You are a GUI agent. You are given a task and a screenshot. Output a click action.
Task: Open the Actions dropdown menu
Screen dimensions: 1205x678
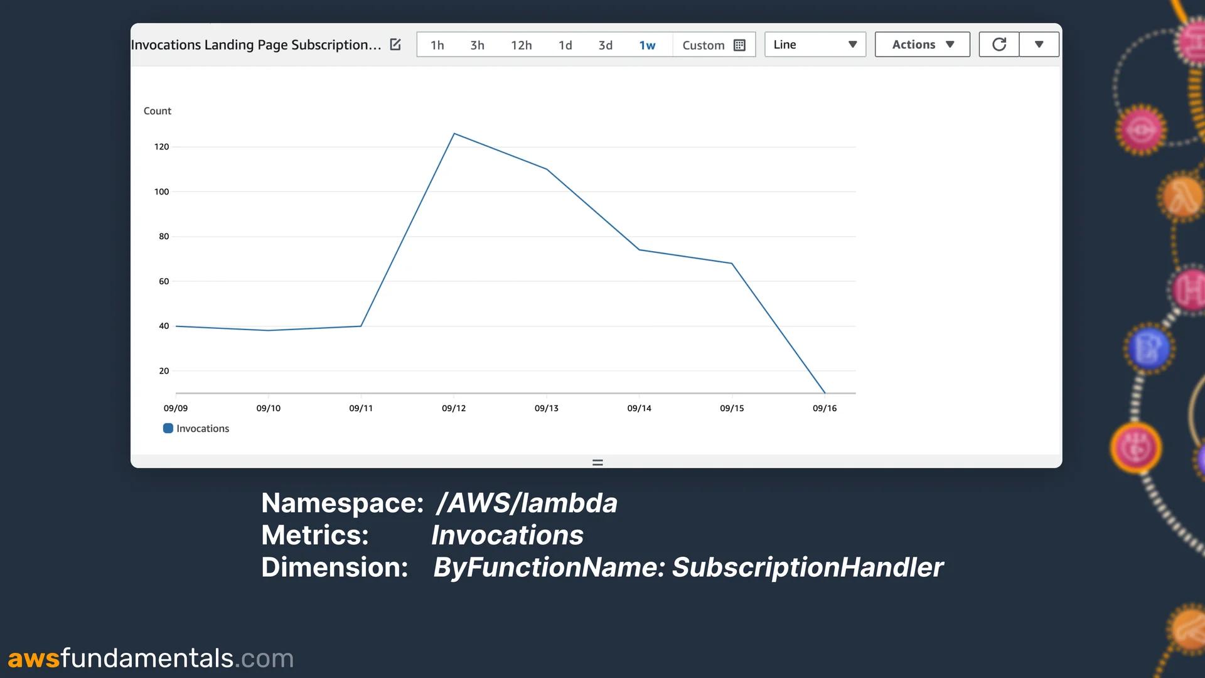pyautogui.click(x=922, y=44)
